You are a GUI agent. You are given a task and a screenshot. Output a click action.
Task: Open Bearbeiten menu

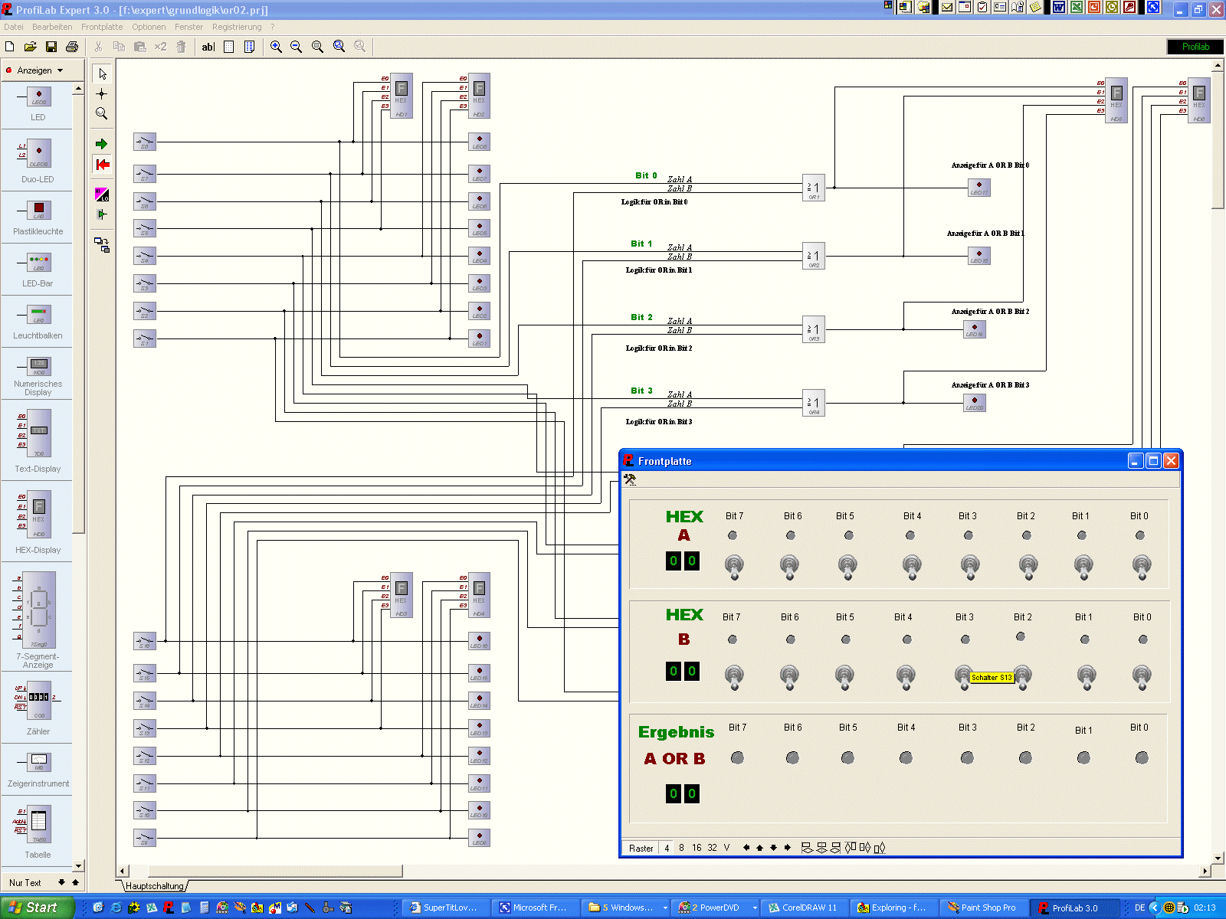tap(52, 27)
